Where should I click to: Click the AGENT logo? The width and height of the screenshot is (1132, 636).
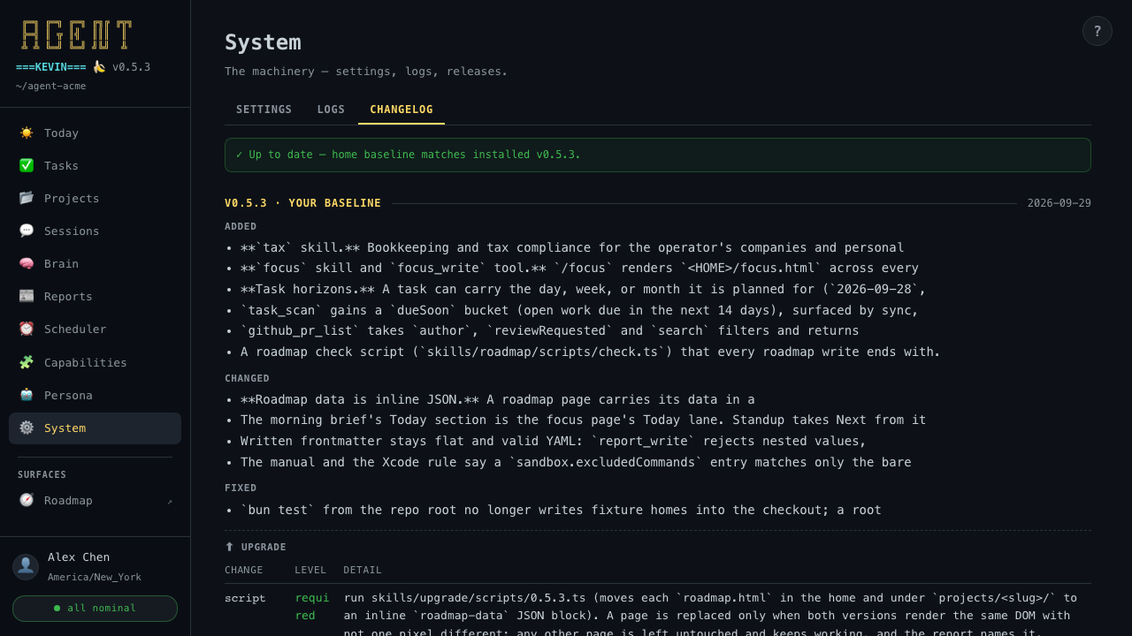click(77, 35)
